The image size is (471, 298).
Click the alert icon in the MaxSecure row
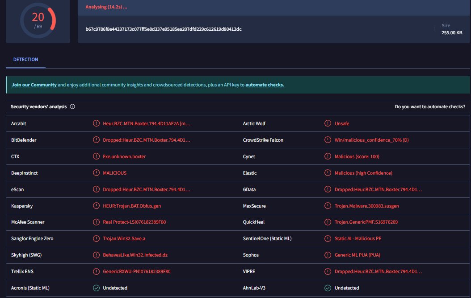[x=328, y=206]
